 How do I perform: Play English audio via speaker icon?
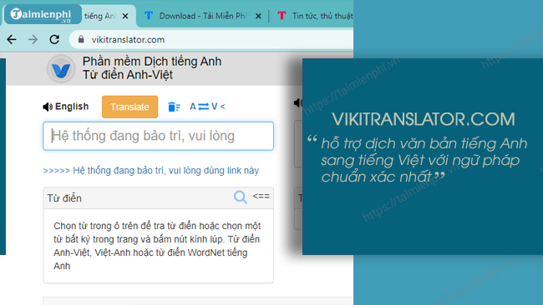[x=48, y=107]
